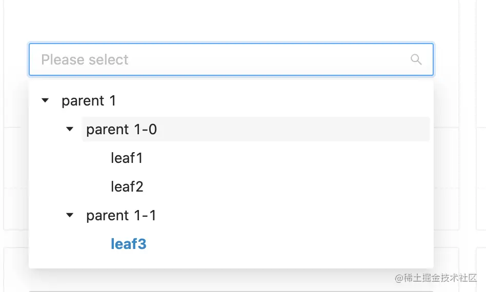Focus the "Please select" search field
The height and width of the screenshot is (292, 486).
click(x=220, y=59)
